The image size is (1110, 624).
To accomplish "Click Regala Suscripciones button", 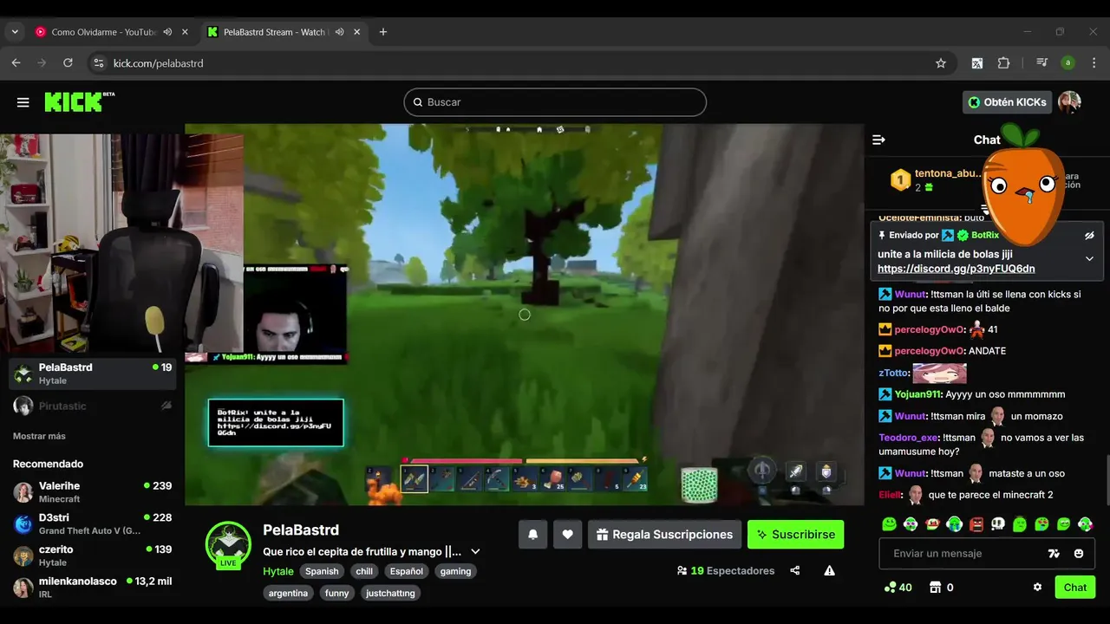I will pos(664,535).
